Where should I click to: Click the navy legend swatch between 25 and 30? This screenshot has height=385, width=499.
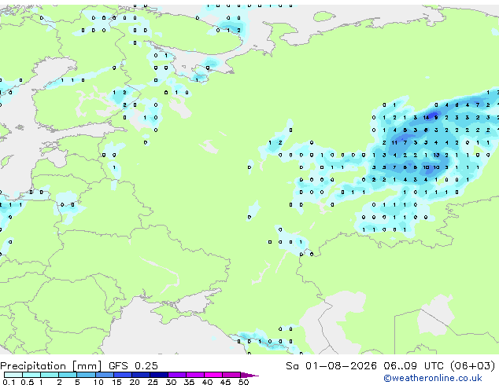(x=159, y=375)
